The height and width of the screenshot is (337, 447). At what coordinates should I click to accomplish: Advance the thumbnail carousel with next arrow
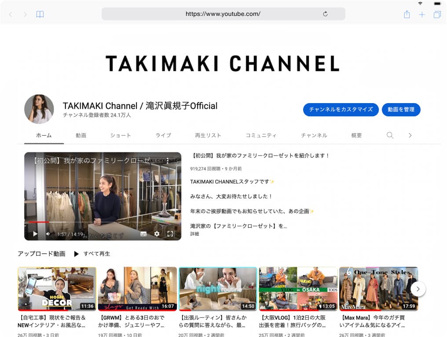click(x=418, y=289)
